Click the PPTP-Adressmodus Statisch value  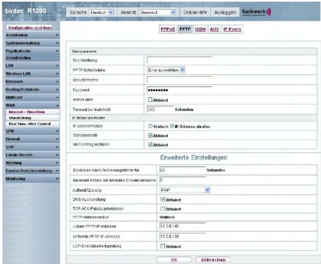[167, 217]
